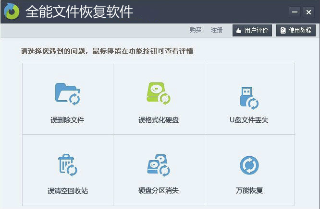Click the 万能恢复 label text

(249, 190)
